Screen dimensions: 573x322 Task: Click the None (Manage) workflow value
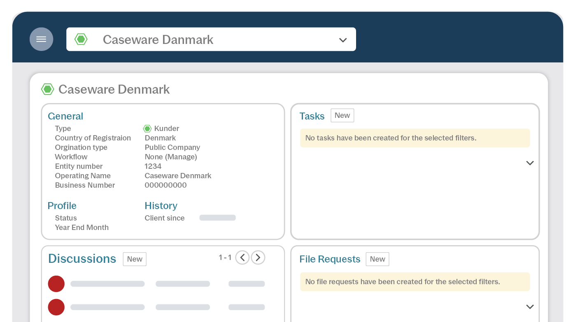171,157
